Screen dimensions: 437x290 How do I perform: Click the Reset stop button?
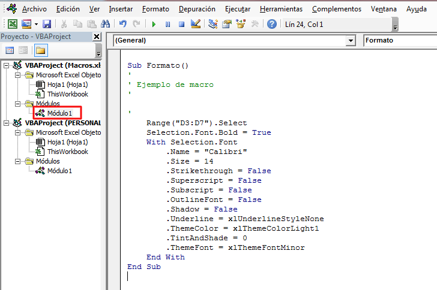181,25
